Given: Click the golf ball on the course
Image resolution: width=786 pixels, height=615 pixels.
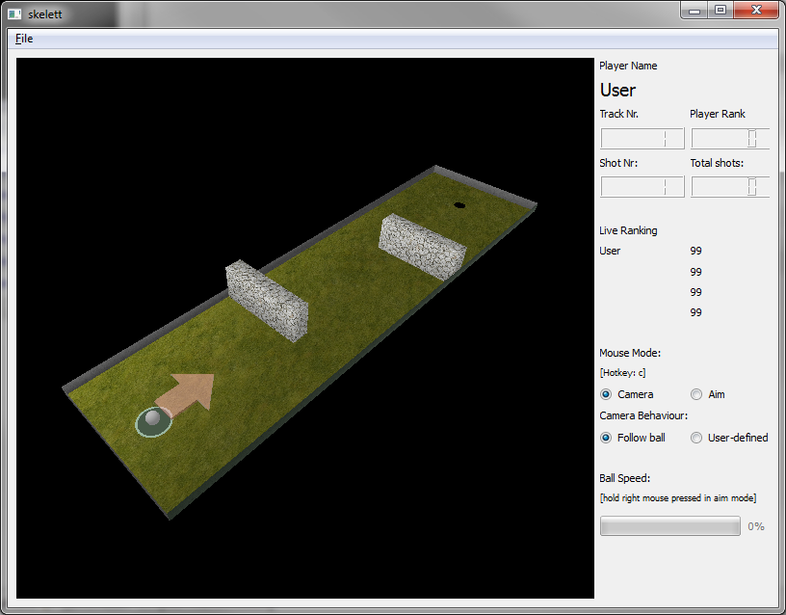Looking at the screenshot, I should tap(151, 420).
